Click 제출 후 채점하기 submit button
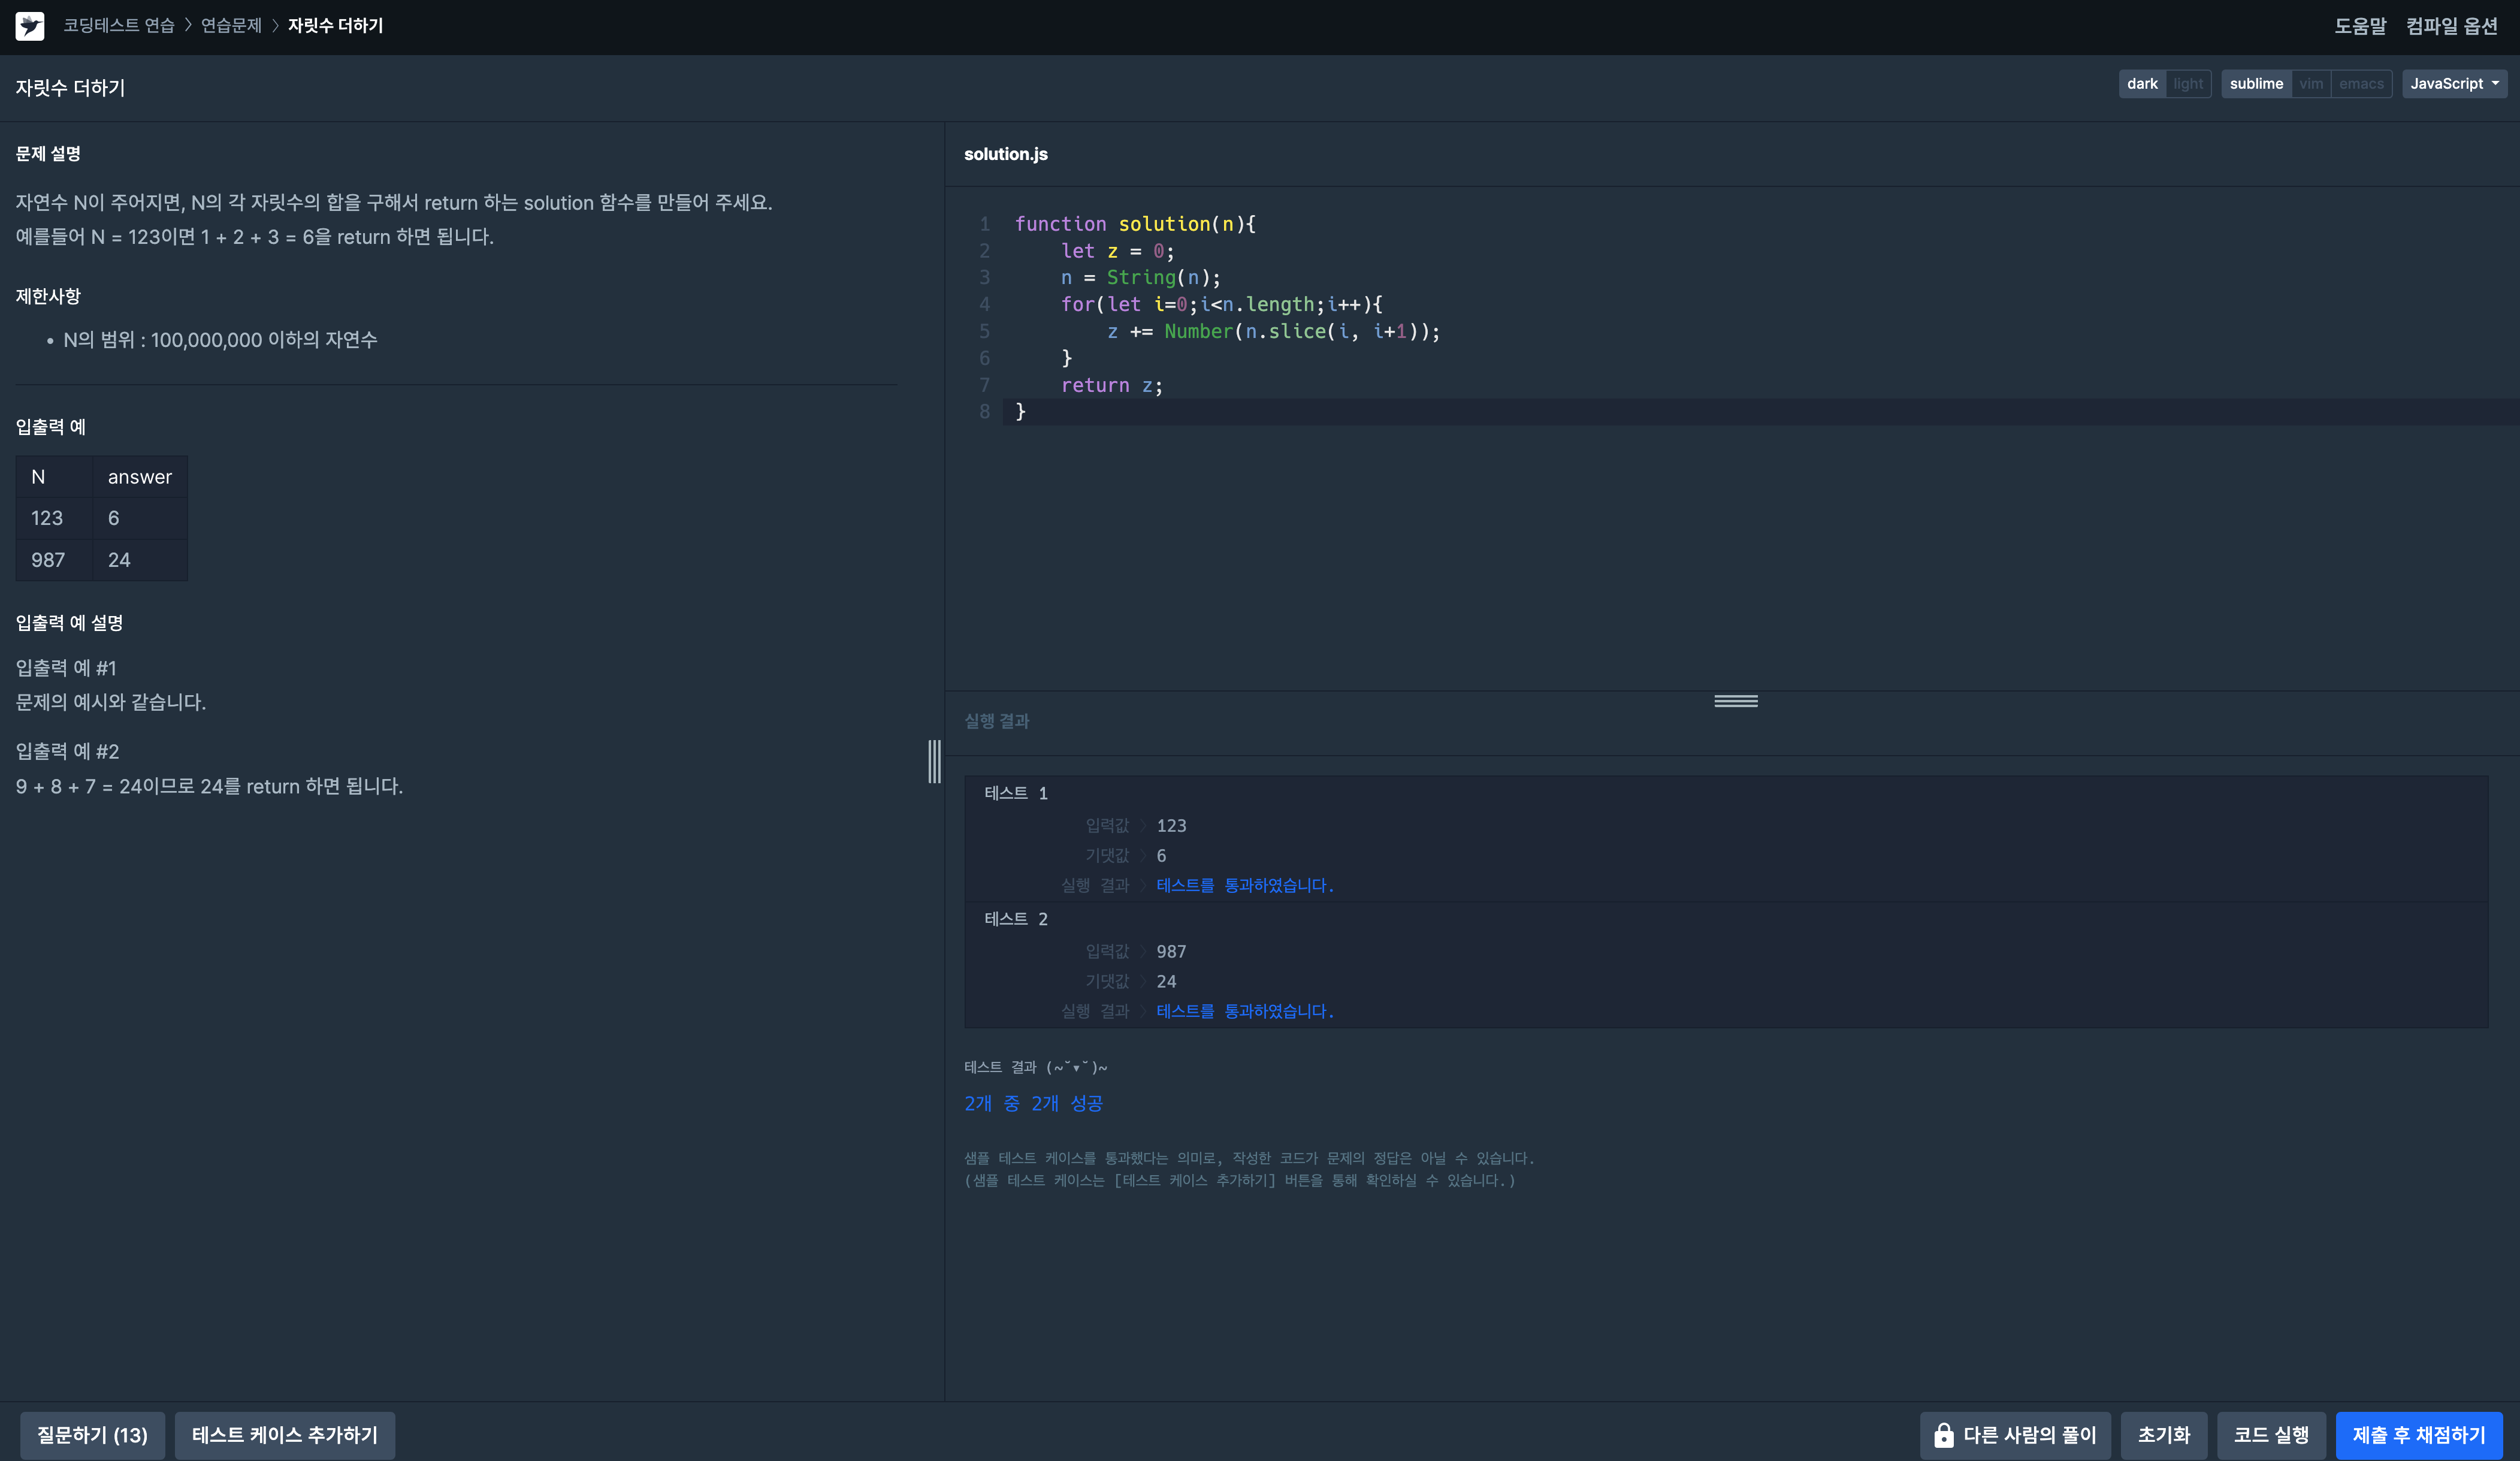This screenshot has height=1461, width=2520. click(x=2419, y=1435)
